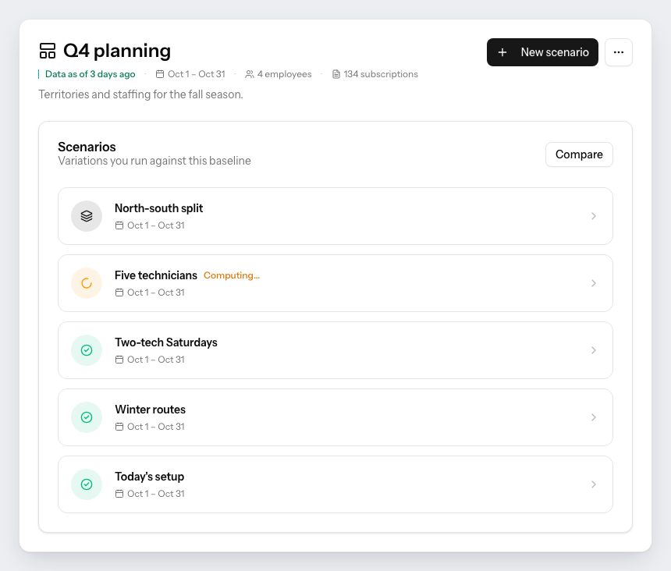
Task: Open Two-tech Saturdays using its chevron
Action: tap(594, 350)
